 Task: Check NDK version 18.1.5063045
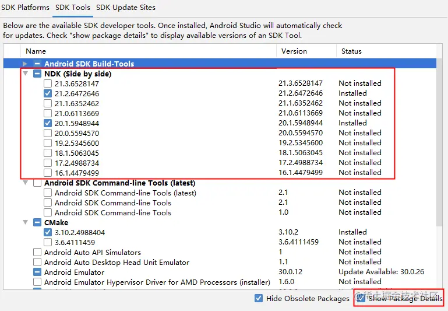pos(48,153)
